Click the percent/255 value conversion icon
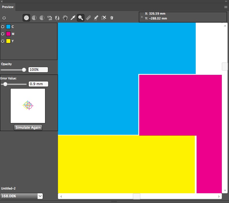Viewport: 229px width, 203px height. [x=50, y=18]
